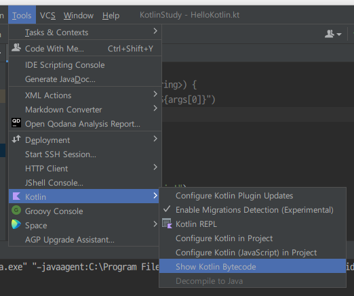Expand the Deployment submenu
The image size is (354, 296).
(85, 140)
